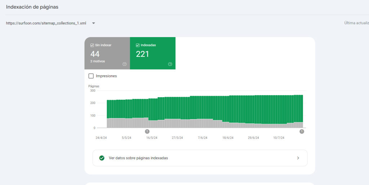Click the 221 indexed pages count
Image resolution: width=369 pixels, height=185 pixels.
coord(142,54)
